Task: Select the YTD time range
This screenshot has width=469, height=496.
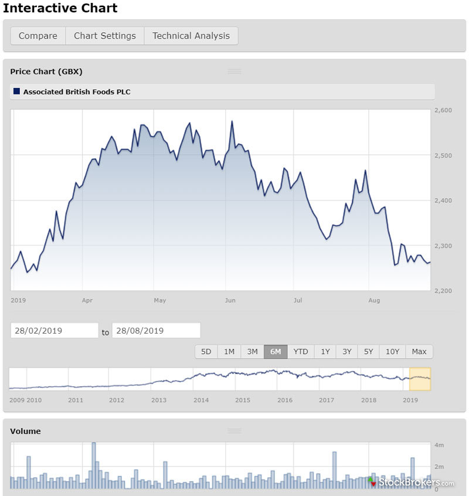Action: pyautogui.click(x=300, y=351)
